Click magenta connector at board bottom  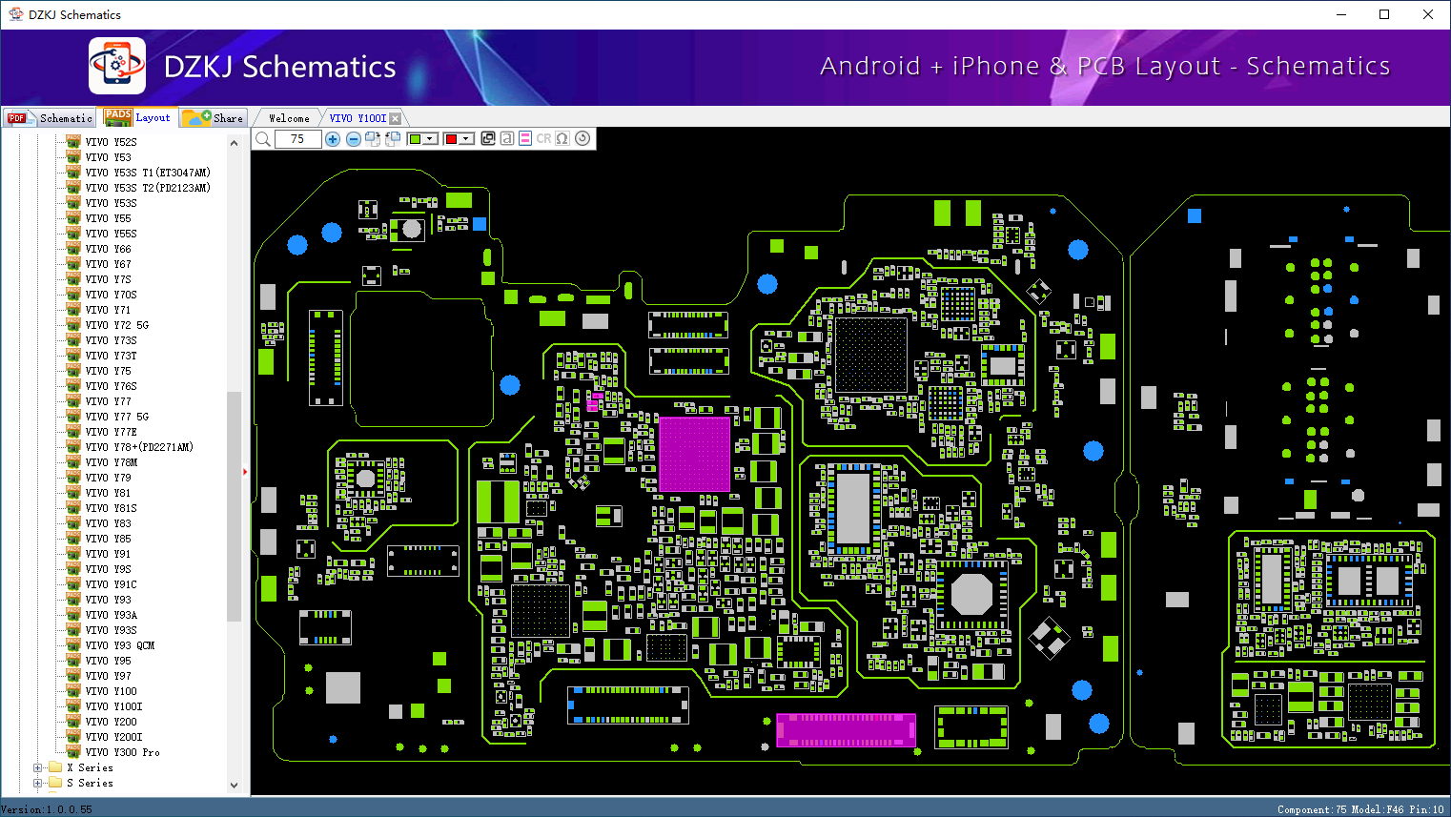tap(846, 730)
